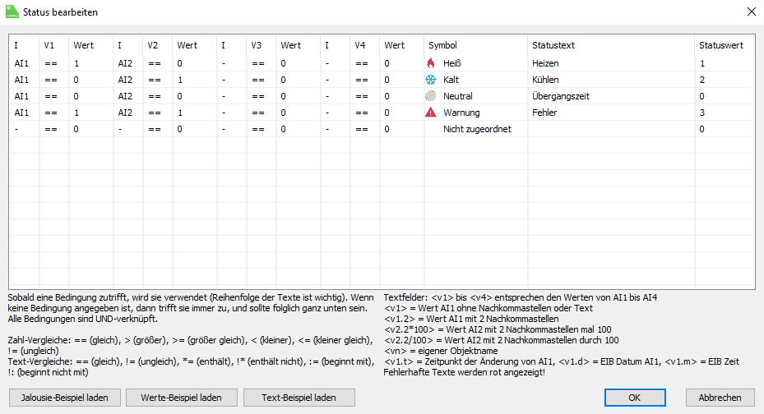Viewport: 764px width, 414px height.
Task: Click the blue snowflake icon in Kalt row
Action: pos(431,80)
